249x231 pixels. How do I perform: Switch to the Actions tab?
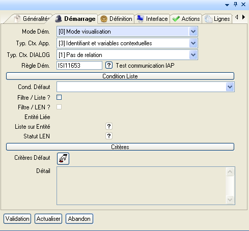click(186, 19)
